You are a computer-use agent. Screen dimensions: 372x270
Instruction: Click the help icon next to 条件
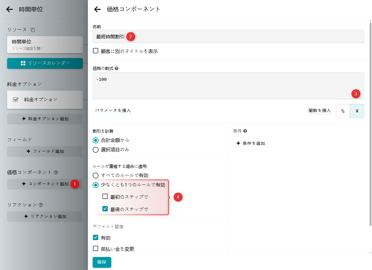(245, 131)
